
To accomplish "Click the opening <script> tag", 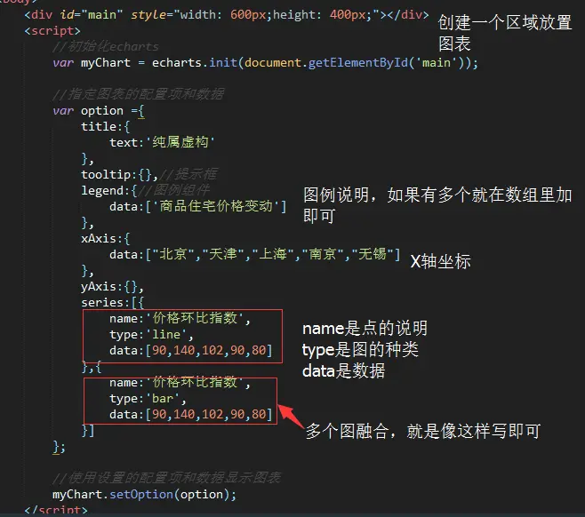I will 52,31.
